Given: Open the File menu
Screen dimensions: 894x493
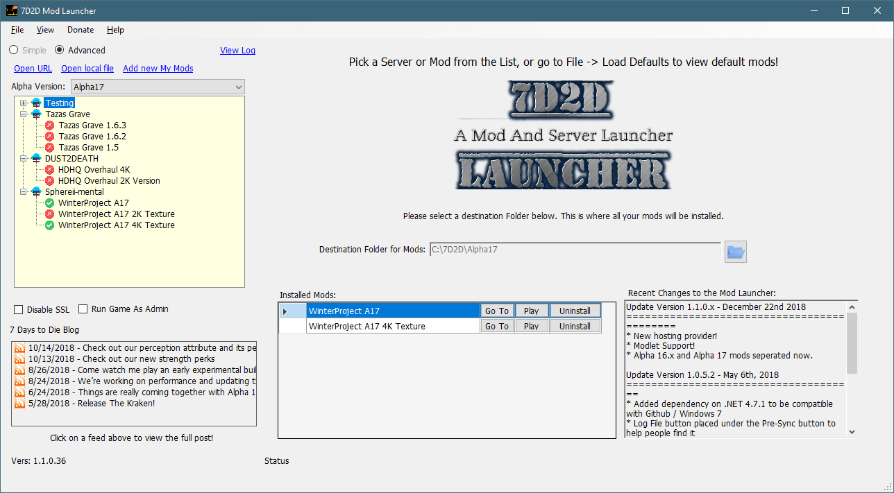Looking at the screenshot, I should coord(17,30).
